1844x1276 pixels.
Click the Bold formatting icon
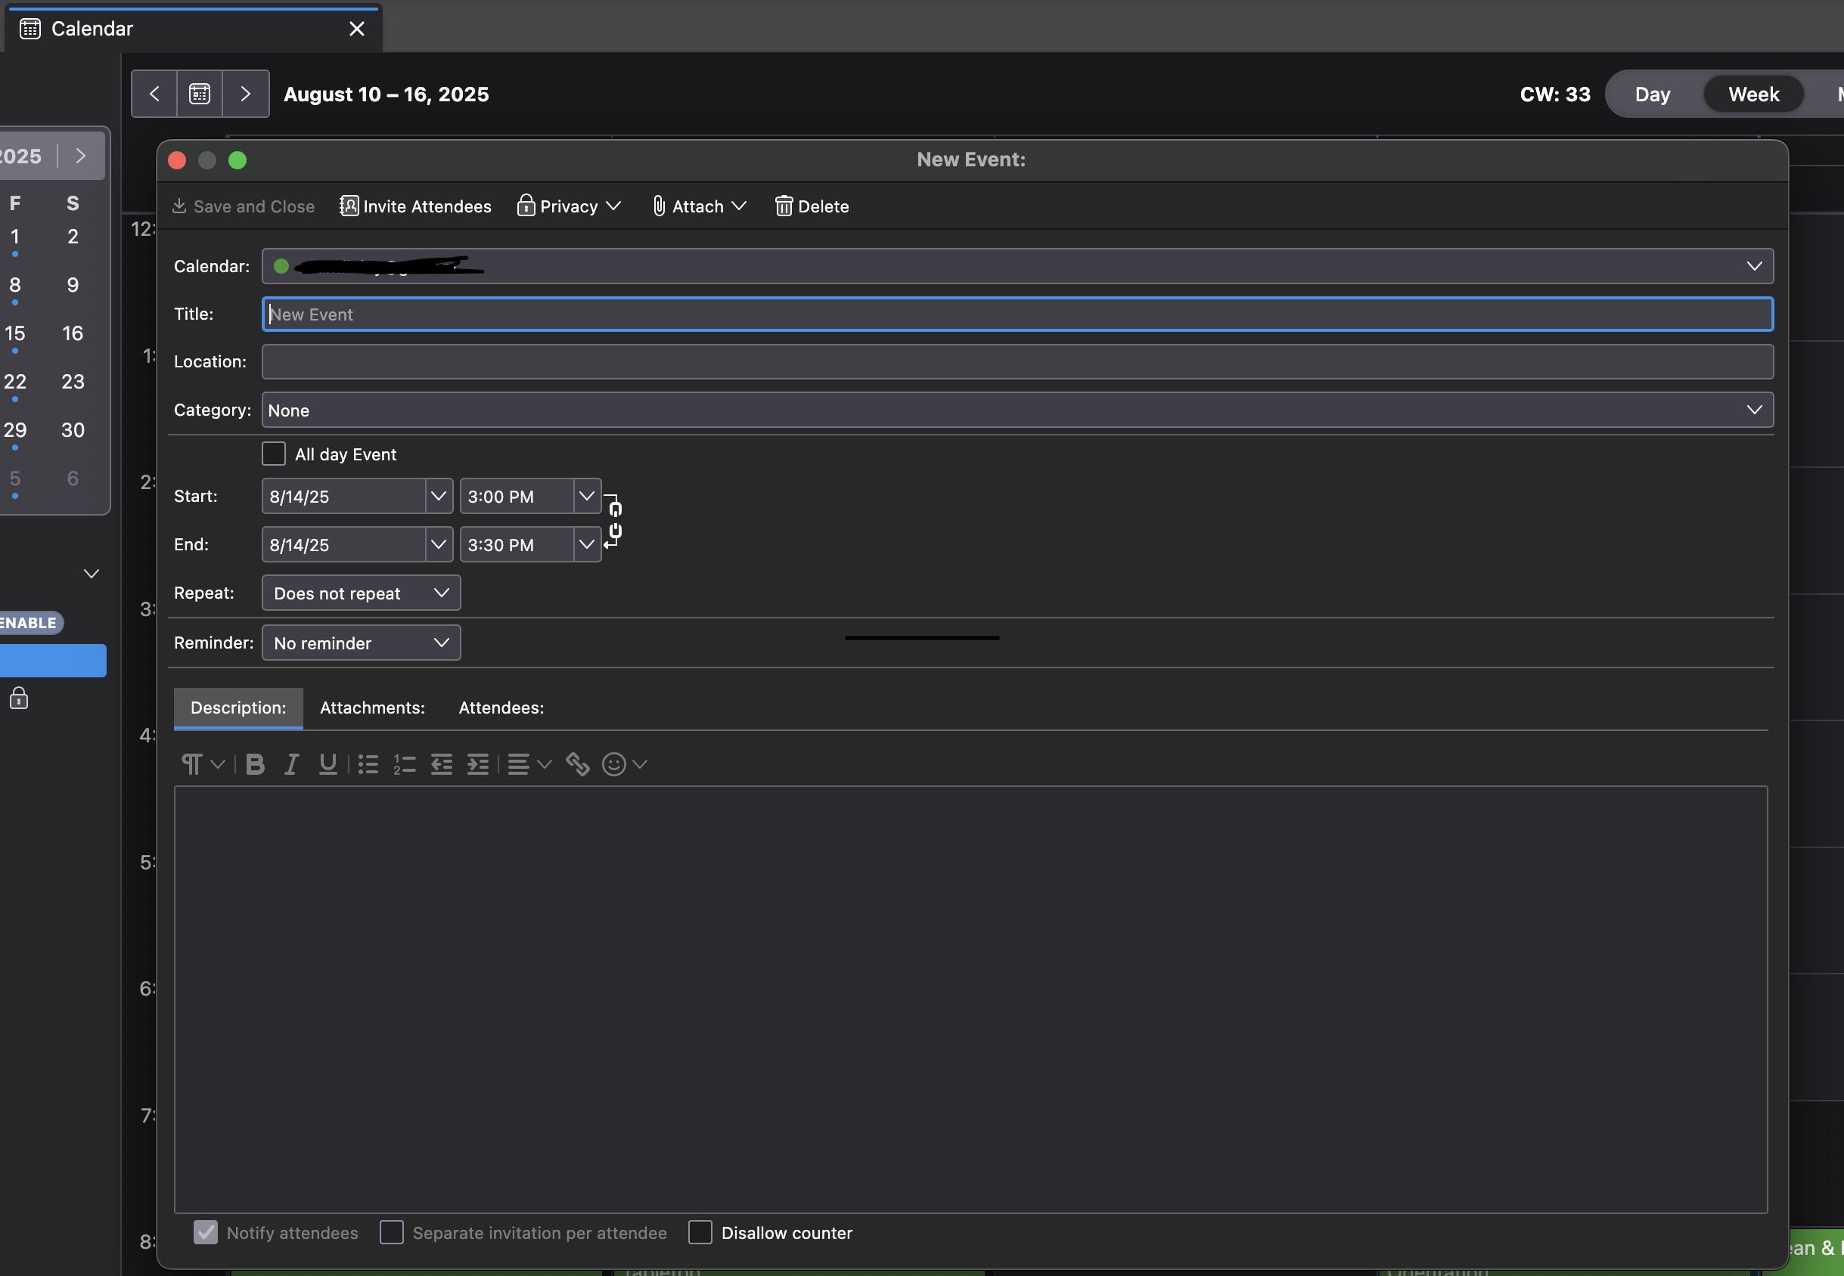tap(255, 764)
